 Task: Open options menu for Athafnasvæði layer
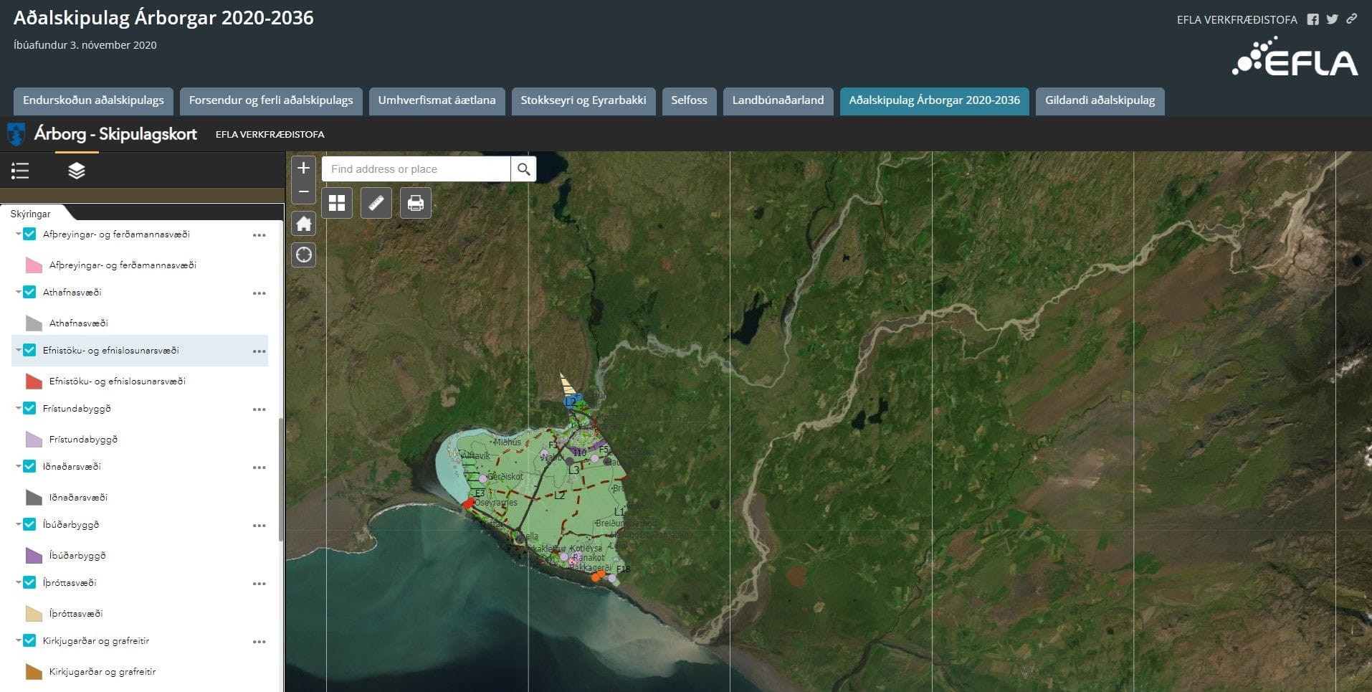pyautogui.click(x=259, y=293)
